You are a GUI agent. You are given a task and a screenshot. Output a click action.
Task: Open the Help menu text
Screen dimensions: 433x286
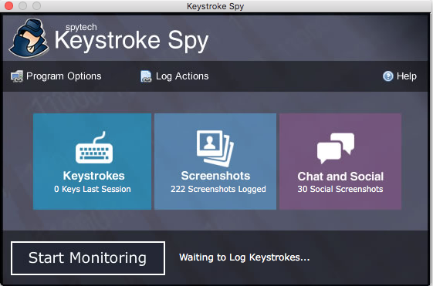click(x=407, y=76)
